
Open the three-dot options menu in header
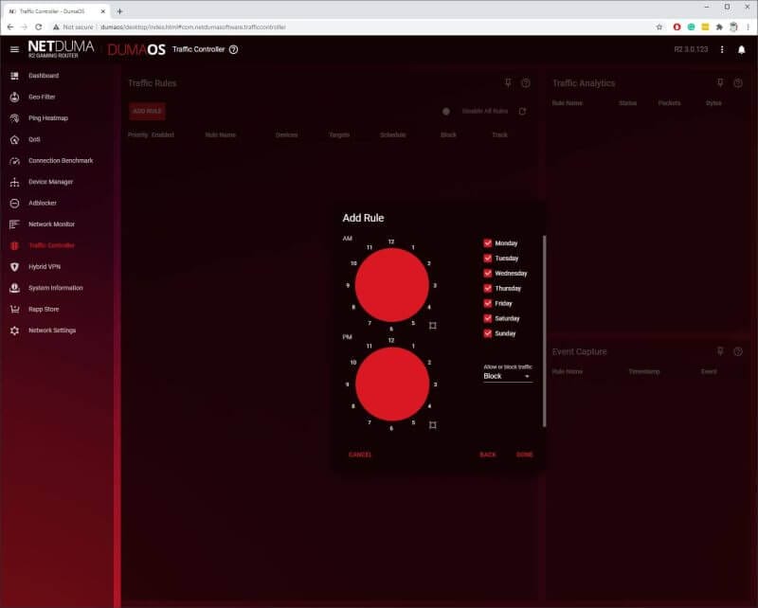pyautogui.click(x=722, y=49)
